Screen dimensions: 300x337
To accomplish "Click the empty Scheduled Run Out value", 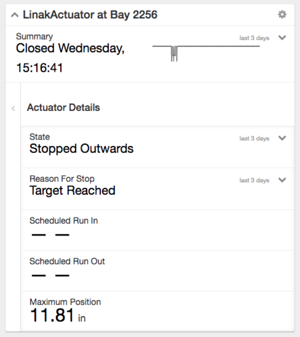I will (50, 275).
